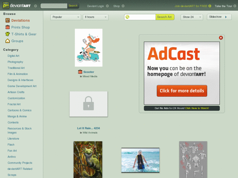Open Let It Rain... 4234 link
Image resolution: width=238 pixels, height=178 pixels.
pos(88,128)
